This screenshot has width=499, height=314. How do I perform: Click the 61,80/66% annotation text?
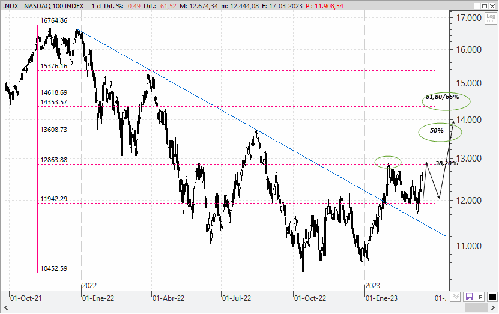[443, 97]
